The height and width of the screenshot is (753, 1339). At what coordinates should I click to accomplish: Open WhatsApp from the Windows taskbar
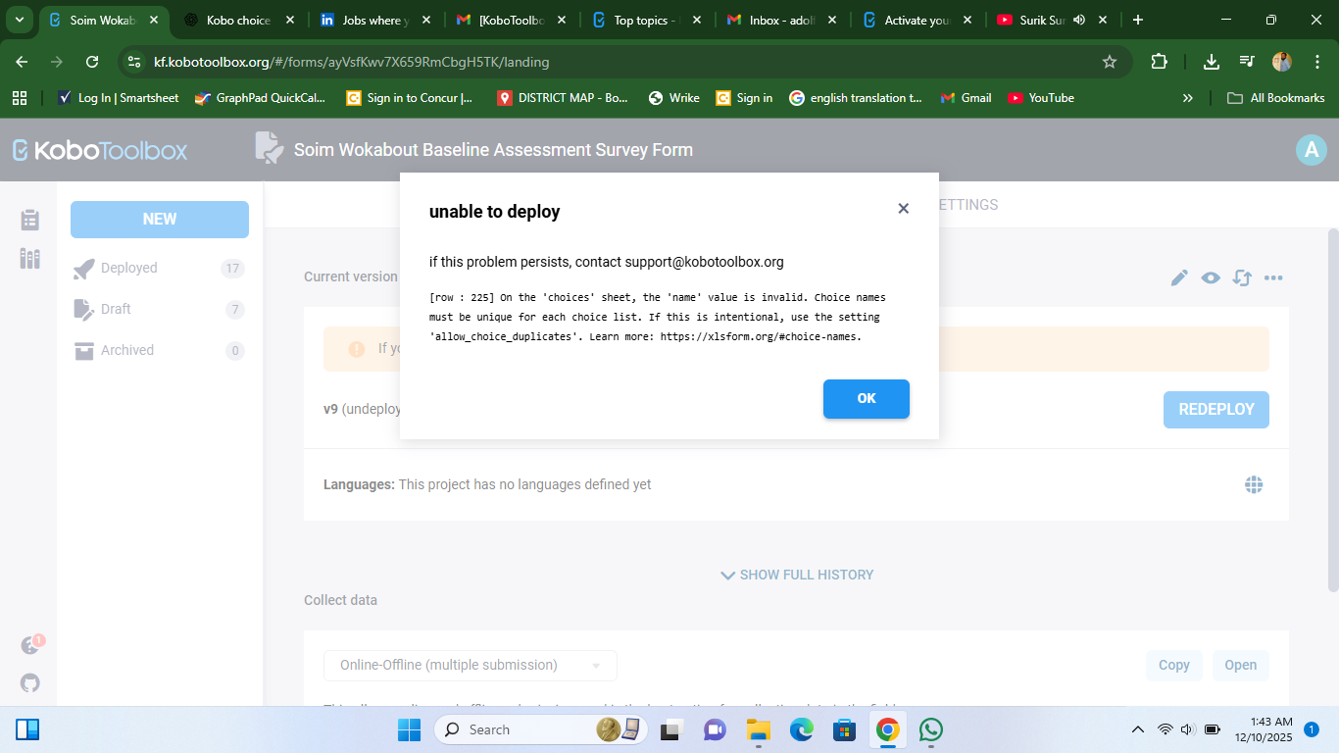point(930,729)
